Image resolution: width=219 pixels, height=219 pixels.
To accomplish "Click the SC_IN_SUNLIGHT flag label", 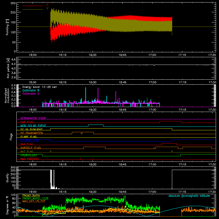I will pyautogui.click(x=31, y=129).
